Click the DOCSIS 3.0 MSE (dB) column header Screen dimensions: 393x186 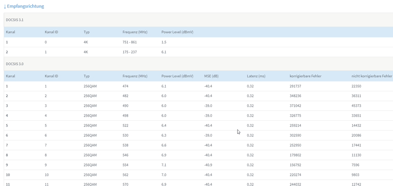coord(211,76)
